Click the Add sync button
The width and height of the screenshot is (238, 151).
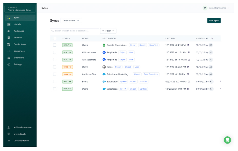pos(214,20)
